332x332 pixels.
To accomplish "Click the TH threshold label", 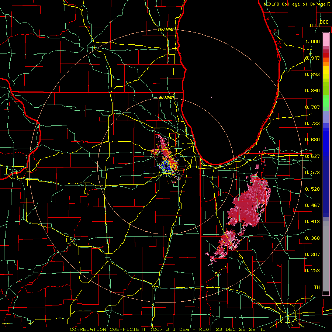I will tap(317, 287).
